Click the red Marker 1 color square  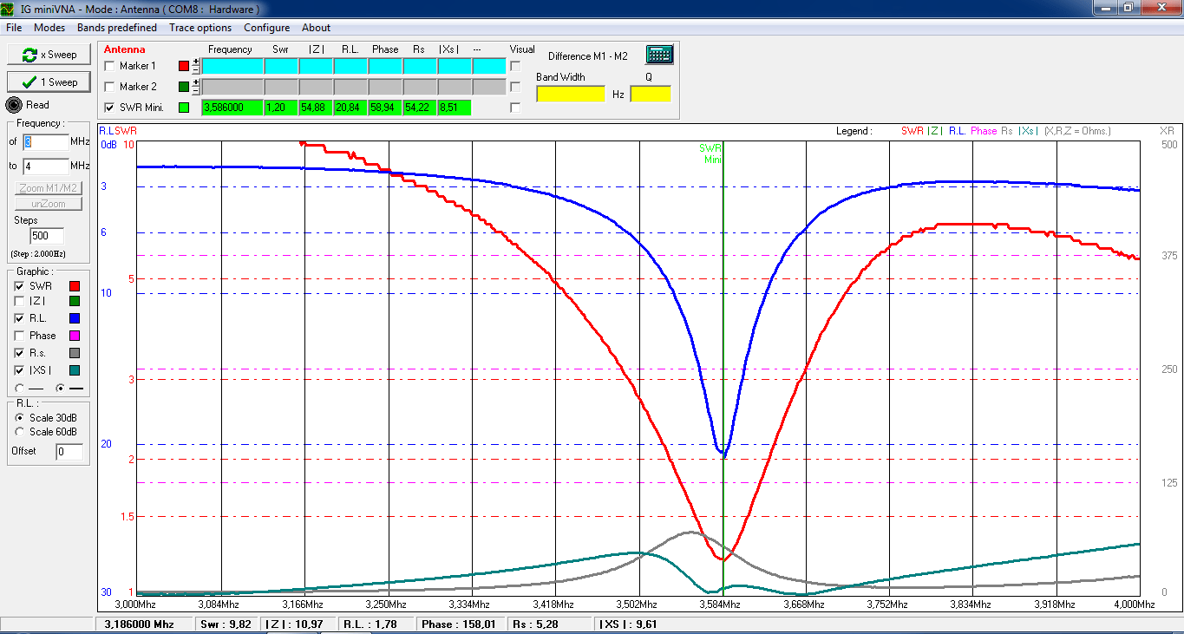[183, 66]
